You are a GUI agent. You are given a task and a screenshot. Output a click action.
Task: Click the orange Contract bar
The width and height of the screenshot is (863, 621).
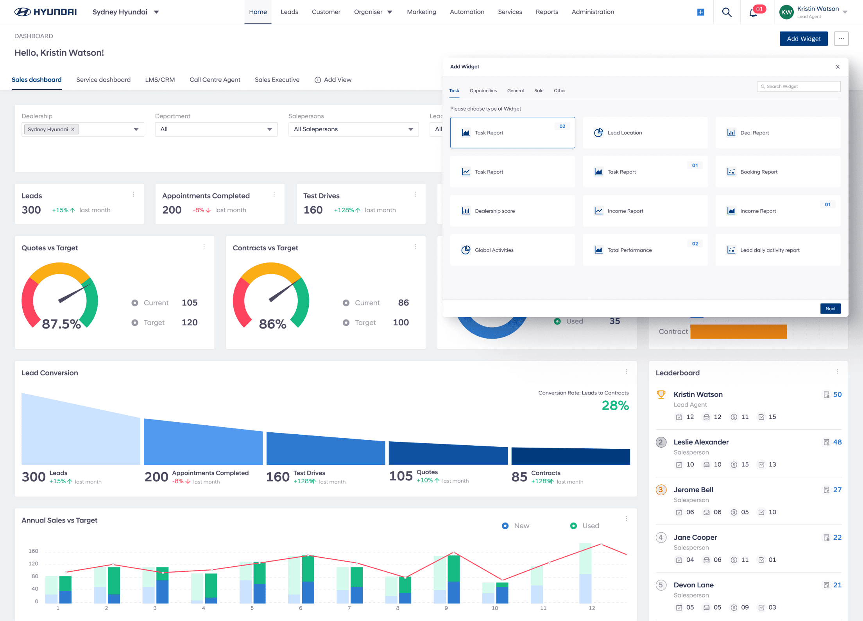click(738, 332)
